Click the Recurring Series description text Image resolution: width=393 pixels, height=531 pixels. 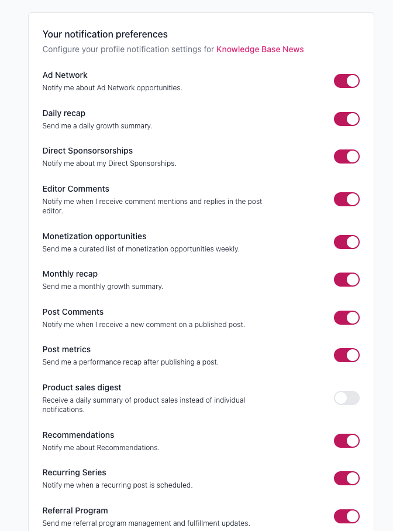point(118,485)
